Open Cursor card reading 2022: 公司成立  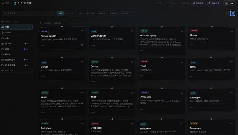(x=62, y=69)
